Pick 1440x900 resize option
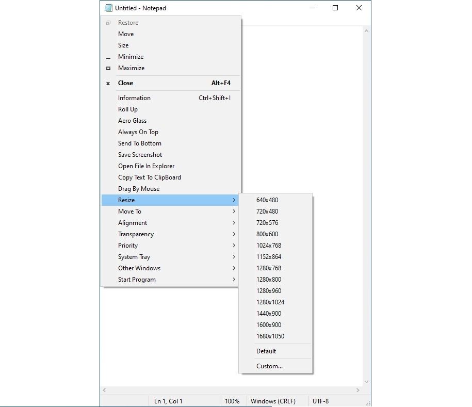Screen dimensions: 472x407 tap(276, 314)
